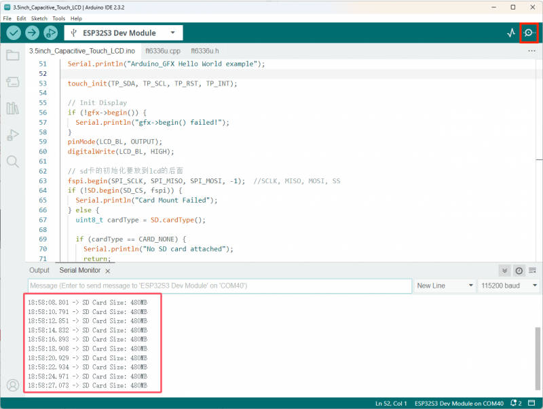543x409 pixels.
Task: Open the Sketchbook folder sidebar icon
Action: click(x=13, y=55)
